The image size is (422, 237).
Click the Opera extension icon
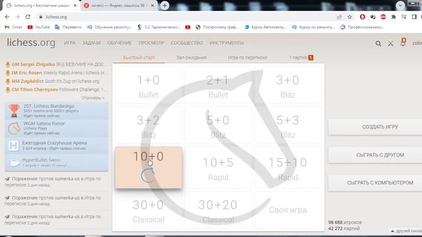pos(363,17)
